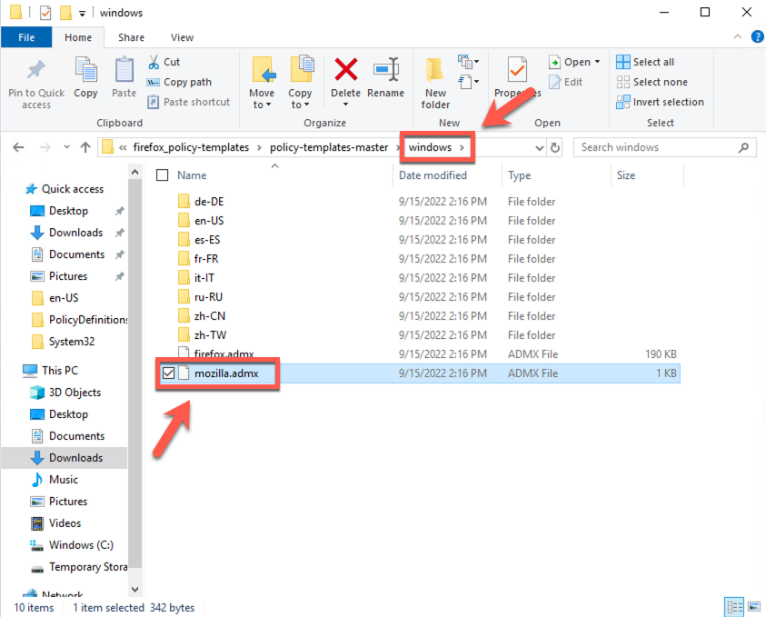Viewport: 766px width, 617px height.
Task: Expand the Delete dropdown arrow
Action: pyautogui.click(x=346, y=104)
